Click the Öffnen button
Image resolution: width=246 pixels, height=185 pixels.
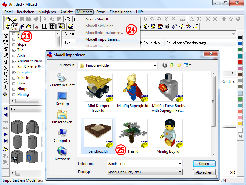point(204,164)
